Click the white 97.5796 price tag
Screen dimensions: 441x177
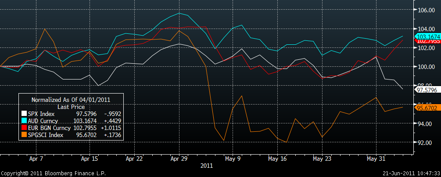pos(428,90)
